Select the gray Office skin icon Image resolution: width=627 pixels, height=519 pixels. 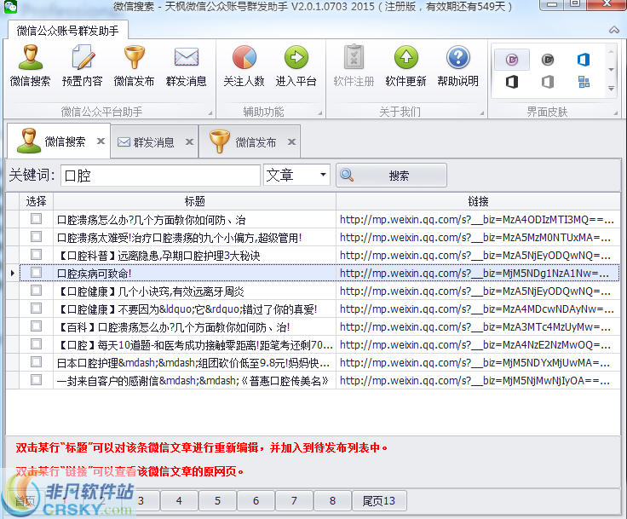click(x=548, y=82)
